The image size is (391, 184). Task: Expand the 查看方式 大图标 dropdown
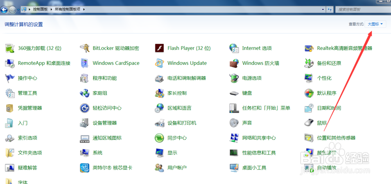(x=375, y=24)
